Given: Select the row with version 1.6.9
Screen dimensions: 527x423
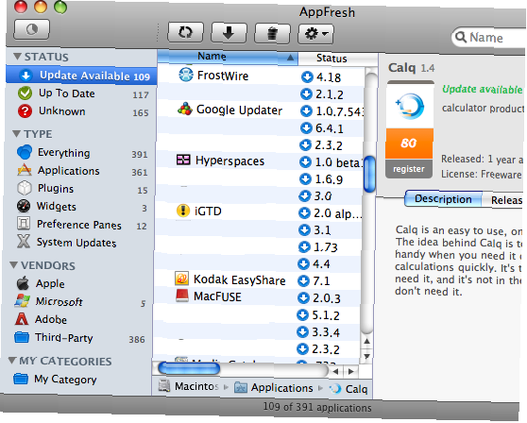Looking at the screenshot, I should 259,179.
